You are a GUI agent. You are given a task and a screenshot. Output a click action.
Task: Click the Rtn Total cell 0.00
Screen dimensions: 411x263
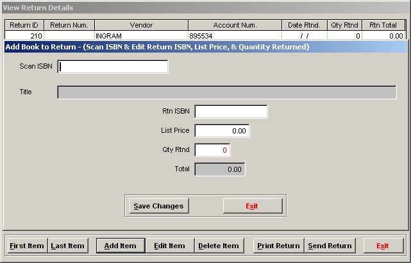coord(383,36)
